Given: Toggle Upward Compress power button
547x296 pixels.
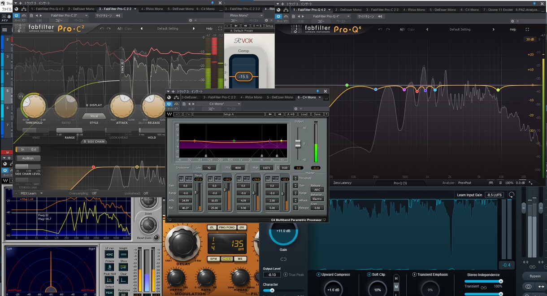Looking at the screenshot, I should (x=318, y=274).
